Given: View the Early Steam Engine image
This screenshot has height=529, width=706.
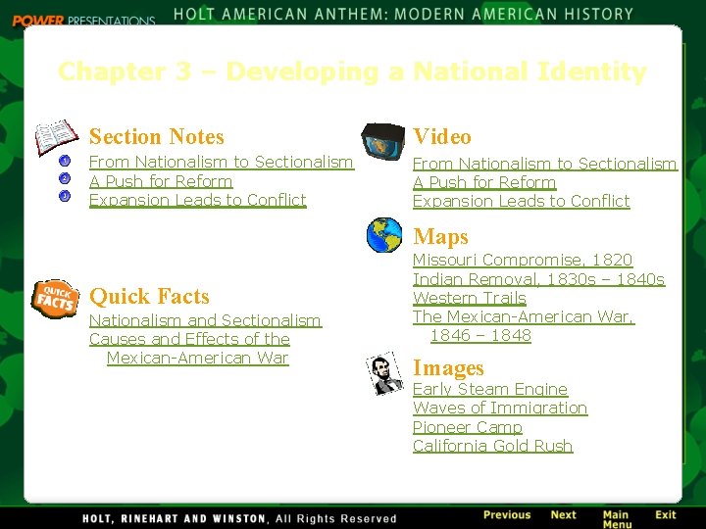Looking at the screenshot, I should 490,389.
